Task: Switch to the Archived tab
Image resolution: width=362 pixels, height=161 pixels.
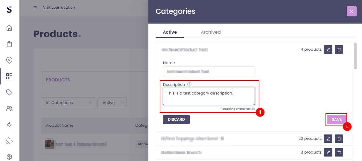Action: tap(211, 32)
